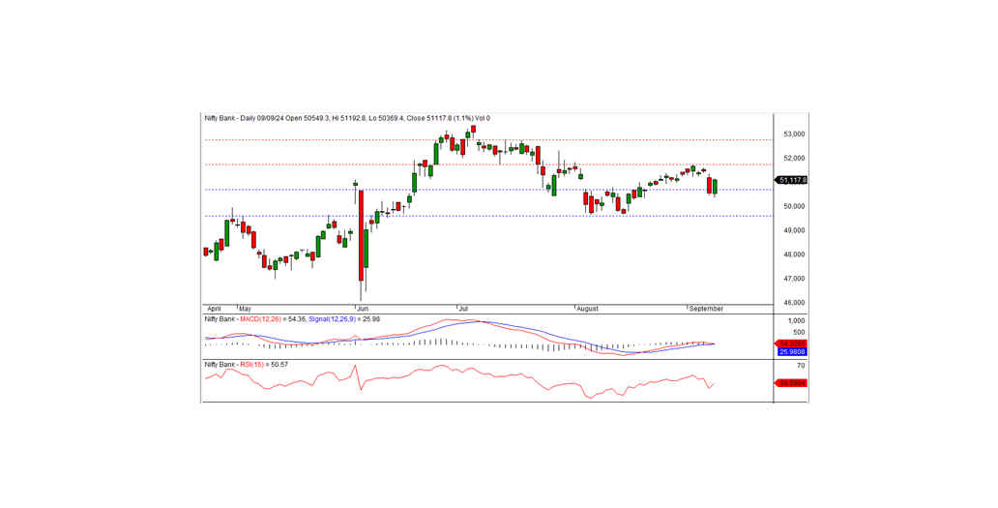Select the 49,000 price axis label
Screen dimensions: 998x508
point(794,230)
